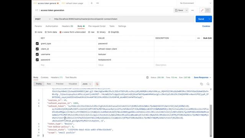Open a new request tab with plus icon
Screen dimensions: 245x138
pyautogui.click(x=92, y=3)
